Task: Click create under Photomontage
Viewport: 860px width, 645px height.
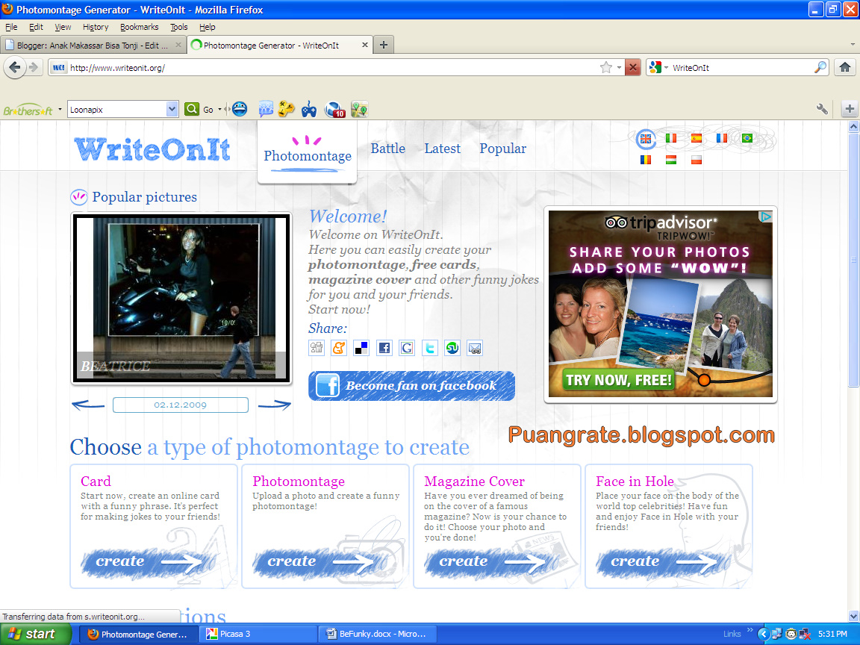Action: tap(319, 562)
